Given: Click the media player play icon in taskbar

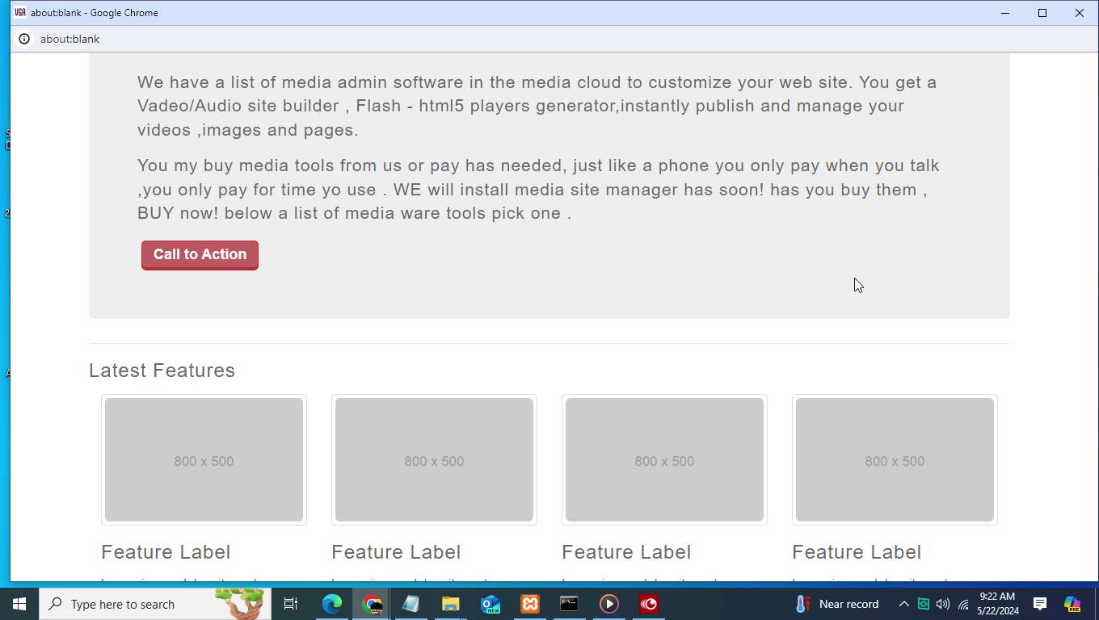Looking at the screenshot, I should (x=608, y=604).
